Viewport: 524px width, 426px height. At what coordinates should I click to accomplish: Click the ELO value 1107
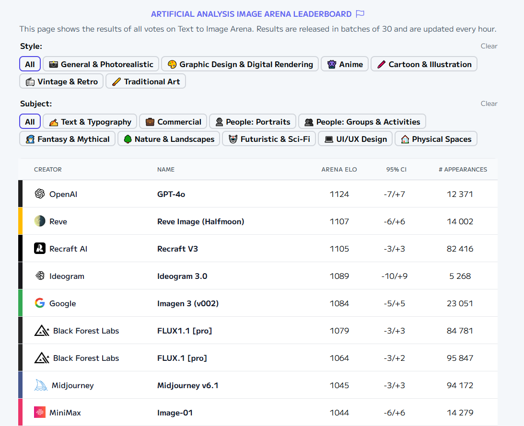click(339, 221)
